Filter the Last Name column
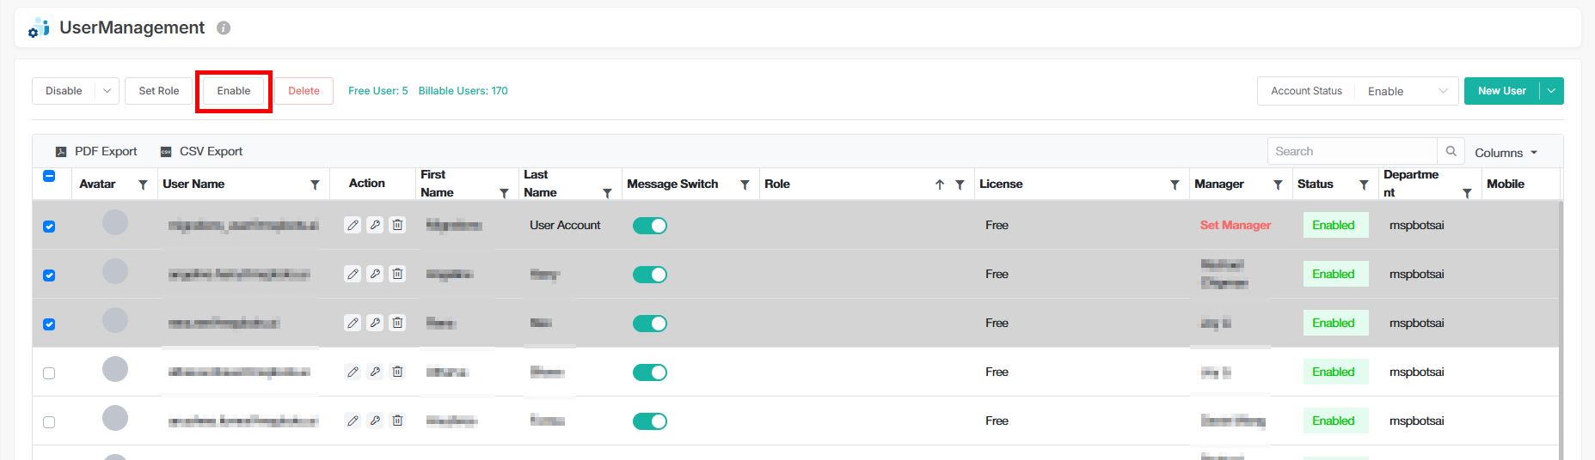This screenshot has width=1595, height=460. pyautogui.click(x=607, y=193)
